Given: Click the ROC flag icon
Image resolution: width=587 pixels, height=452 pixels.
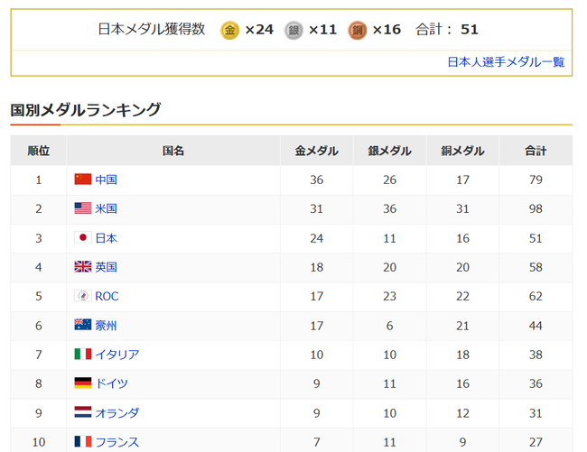Looking at the screenshot, I should pos(83,296).
